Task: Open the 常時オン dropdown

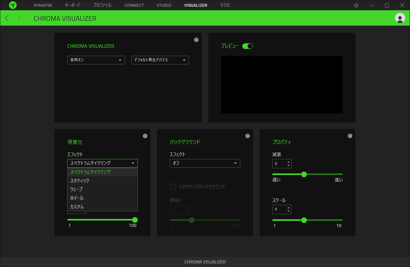Action: click(x=96, y=60)
